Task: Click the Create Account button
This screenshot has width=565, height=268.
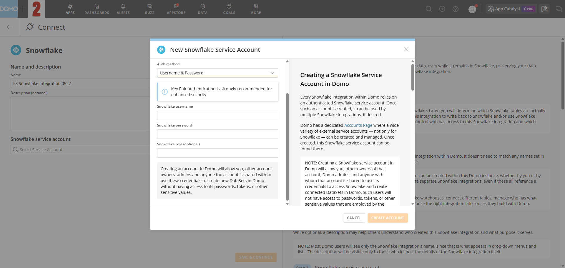Action: (x=388, y=218)
